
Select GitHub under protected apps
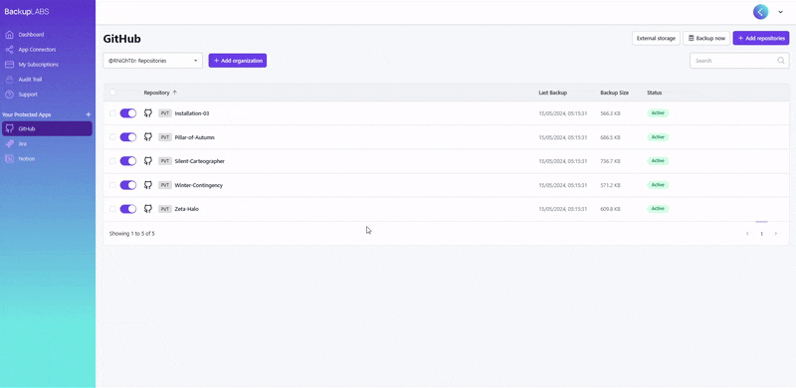click(47, 129)
